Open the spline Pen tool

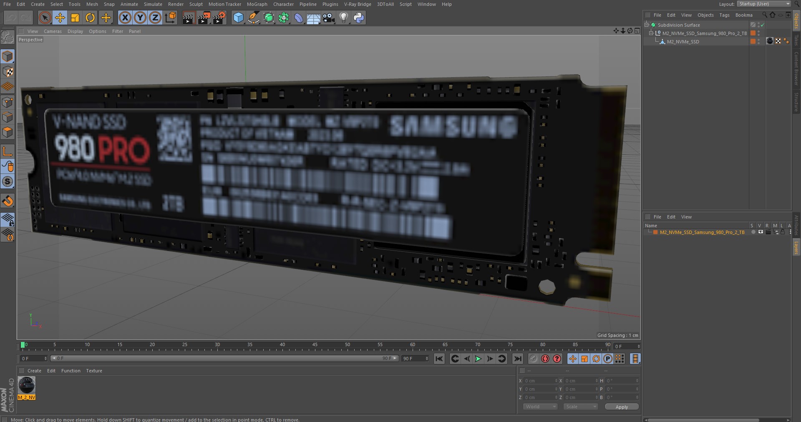pyautogui.click(x=253, y=18)
